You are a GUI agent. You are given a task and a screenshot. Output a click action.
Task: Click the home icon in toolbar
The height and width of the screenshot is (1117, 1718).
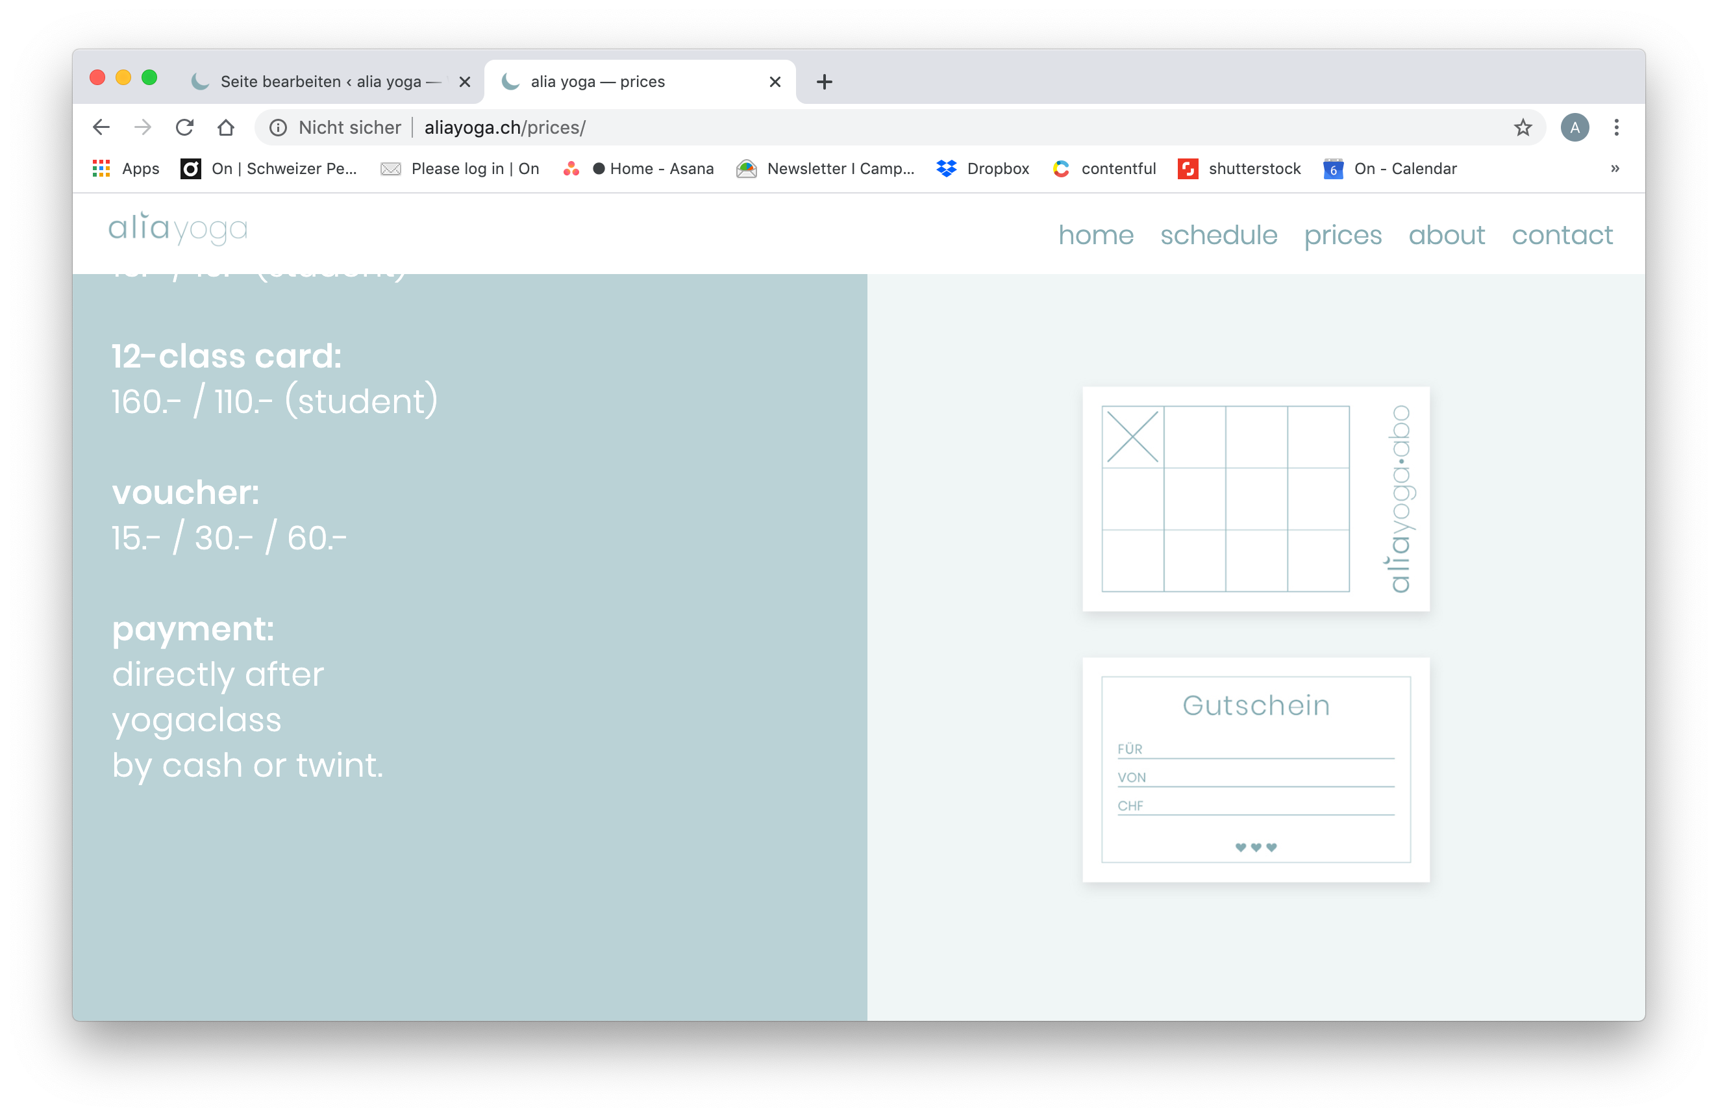[x=226, y=128]
